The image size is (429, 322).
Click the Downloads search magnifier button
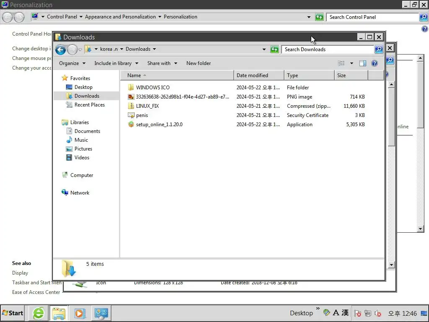[378, 49]
